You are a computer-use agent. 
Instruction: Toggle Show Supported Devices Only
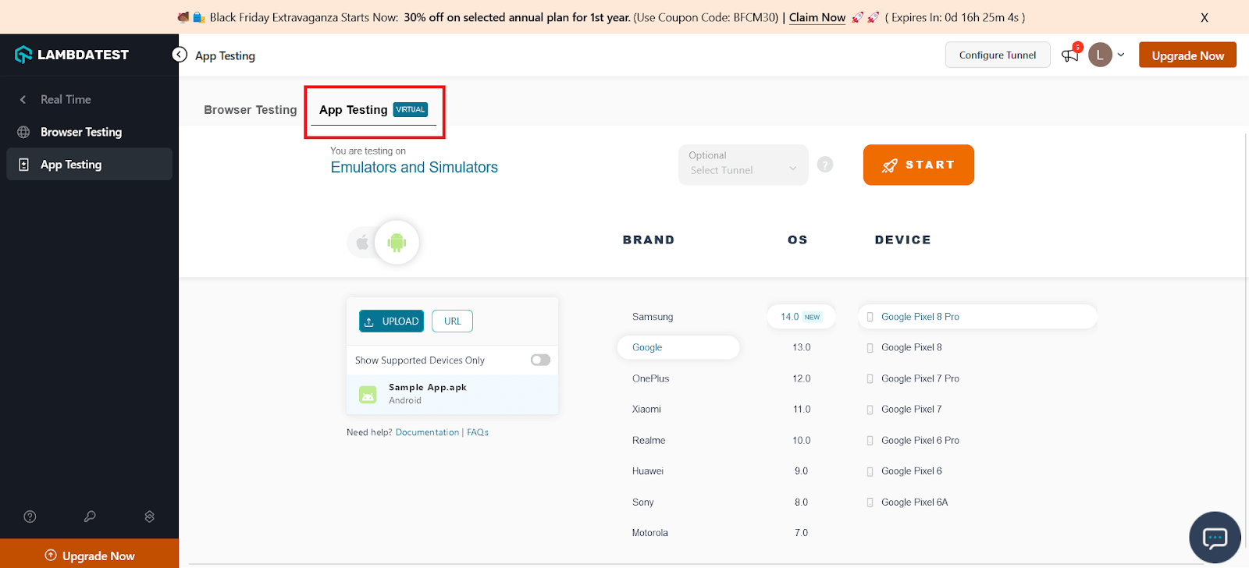coord(540,360)
